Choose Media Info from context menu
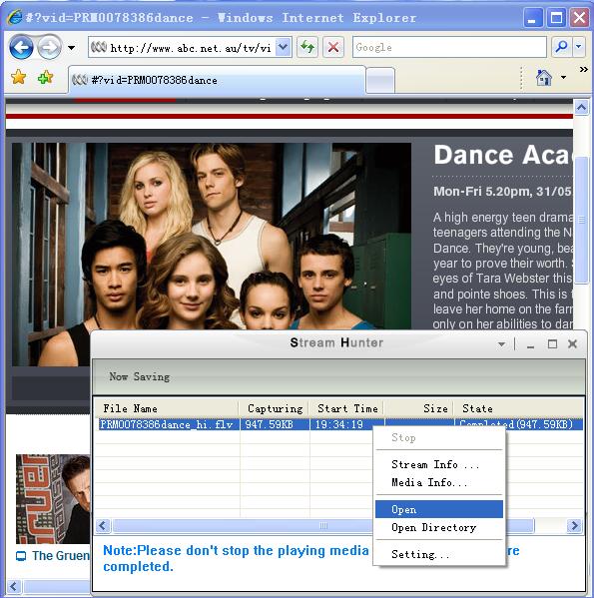Viewport: 594px width, 598px height. pyautogui.click(x=439, y=482)
